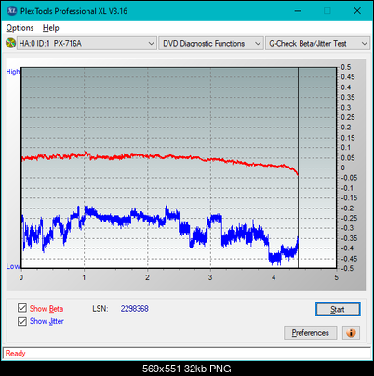Click the High jitter axis label
Viewport: 374px width, 376px height.
tap(13, 72)
